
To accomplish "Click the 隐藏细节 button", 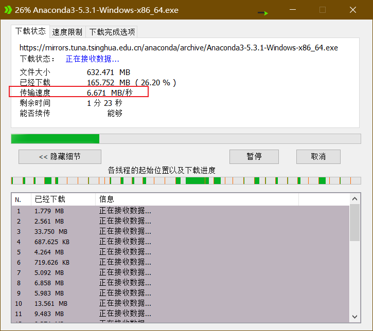I will coord(60,157).
